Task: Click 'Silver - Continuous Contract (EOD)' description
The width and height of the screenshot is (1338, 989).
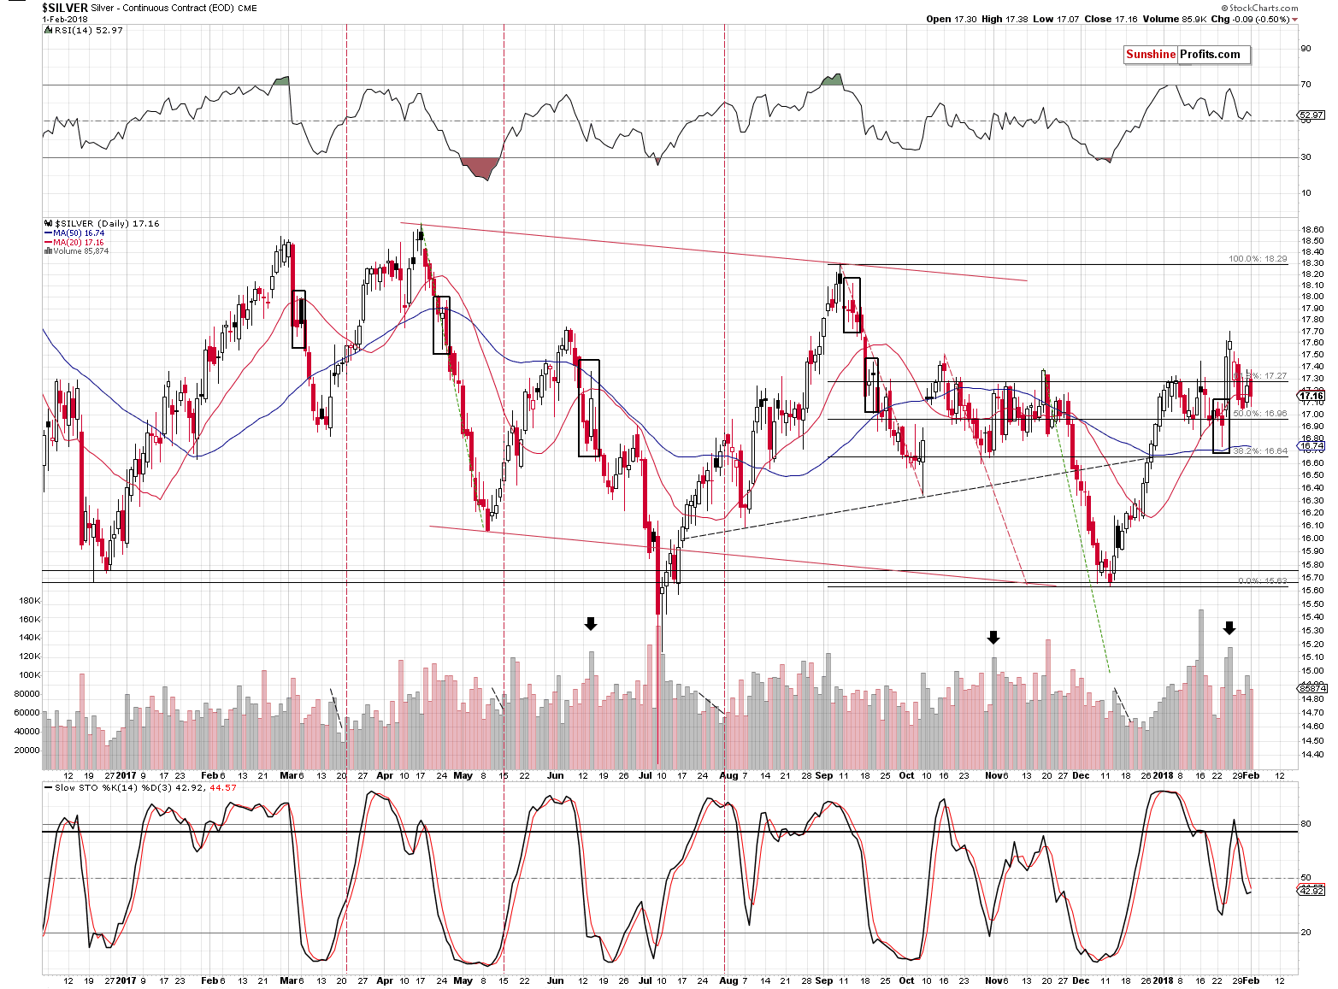Action: [x=162, y=9]
